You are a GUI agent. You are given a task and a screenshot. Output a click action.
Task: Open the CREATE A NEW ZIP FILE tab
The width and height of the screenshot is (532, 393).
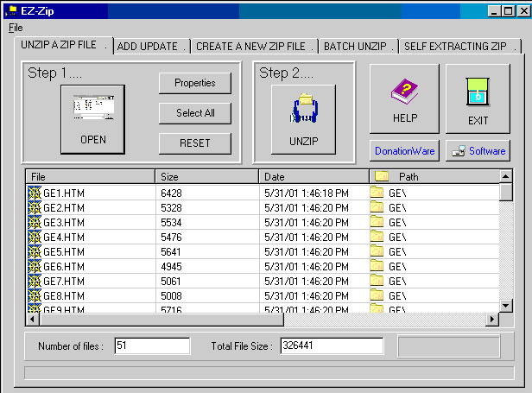click(x=255, y=47)
